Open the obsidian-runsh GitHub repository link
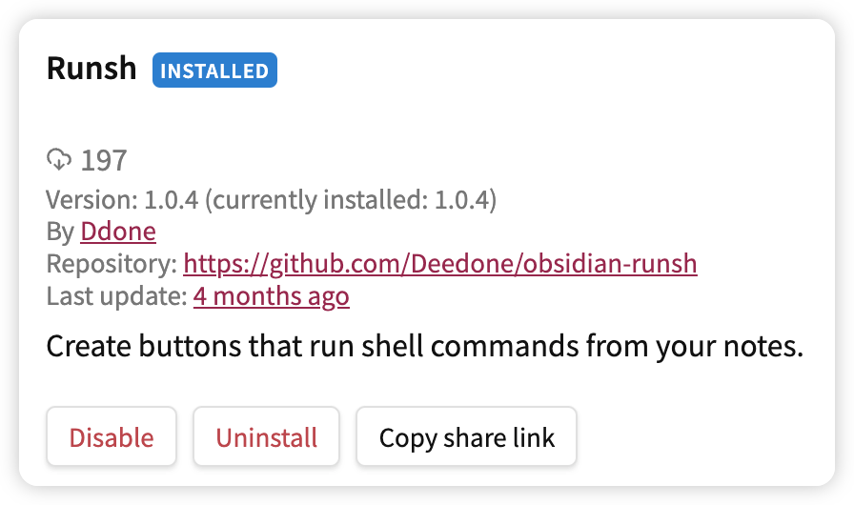Image resolution: width=854 pixels, height=505 pixels. click(440, 263)
